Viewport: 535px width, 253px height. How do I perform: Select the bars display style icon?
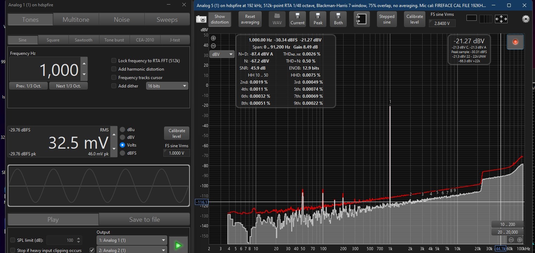point(486,19)
